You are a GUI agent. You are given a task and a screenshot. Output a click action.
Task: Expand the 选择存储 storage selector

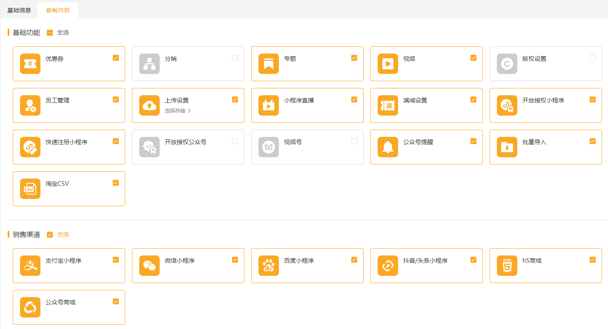[x=178, y=111]
